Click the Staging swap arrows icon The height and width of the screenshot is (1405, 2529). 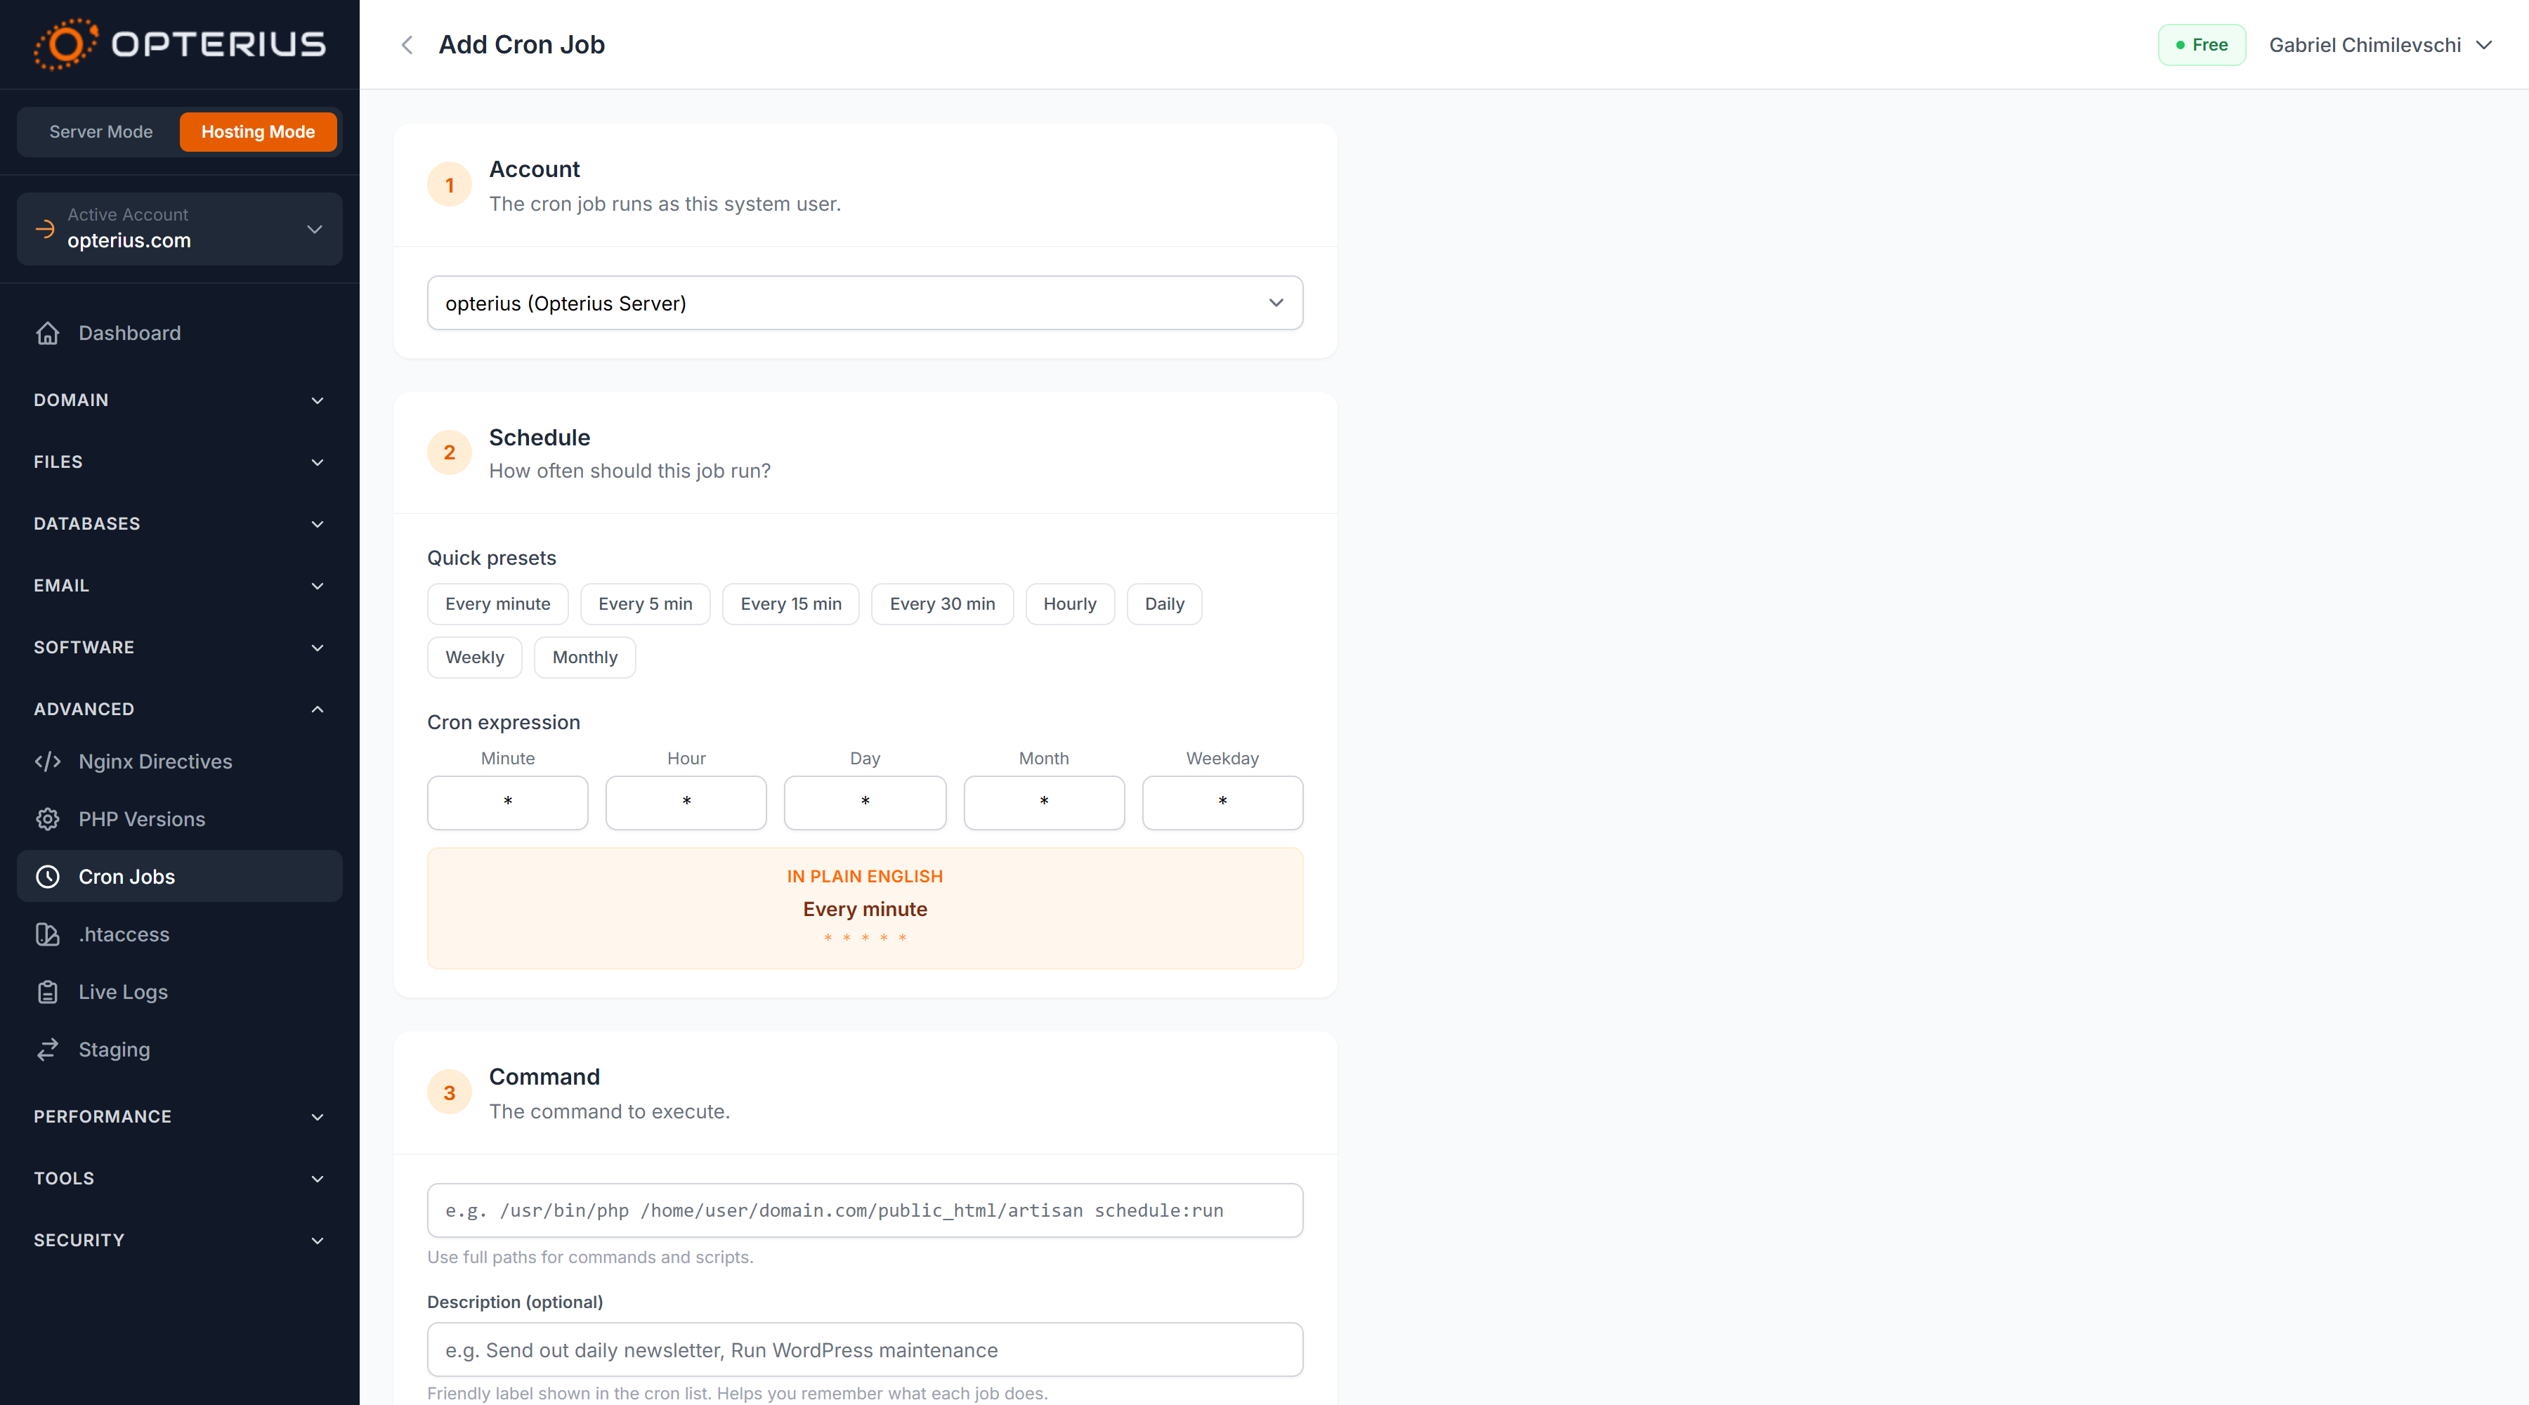(x=47, y=1050)
